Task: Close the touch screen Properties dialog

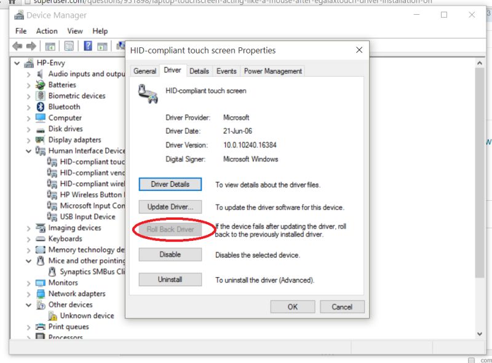Action: [x=359, y=50]
